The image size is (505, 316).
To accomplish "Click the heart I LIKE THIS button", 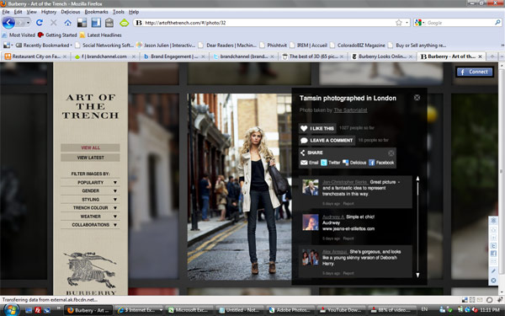I will [x=317, y=128].
